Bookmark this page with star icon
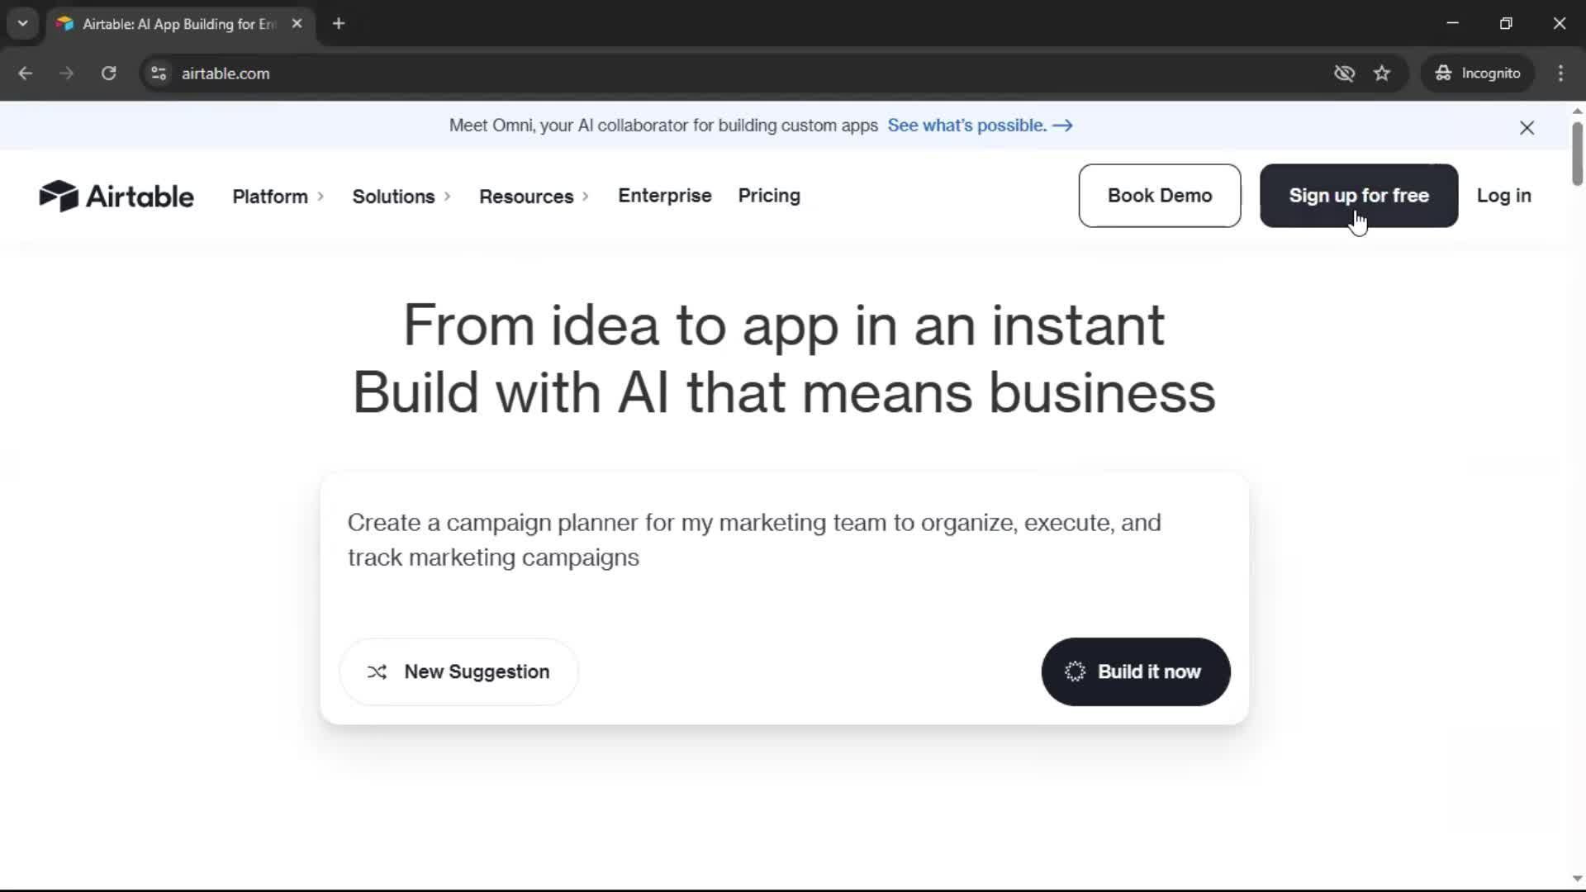 click(x=1382, y=74)
